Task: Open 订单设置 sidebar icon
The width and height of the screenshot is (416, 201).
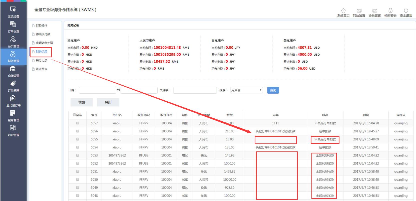Action: 13,27
